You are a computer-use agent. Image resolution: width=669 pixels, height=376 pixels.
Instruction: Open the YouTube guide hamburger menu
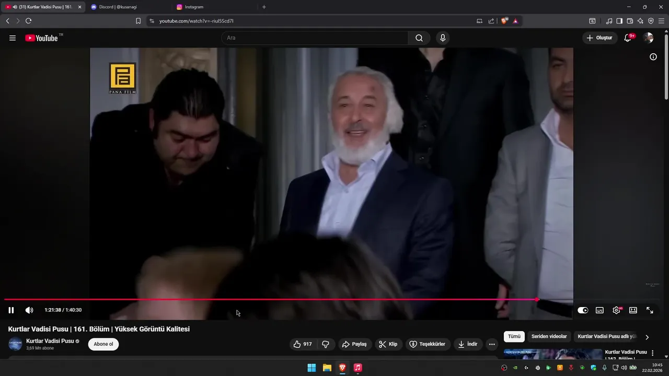13,38
